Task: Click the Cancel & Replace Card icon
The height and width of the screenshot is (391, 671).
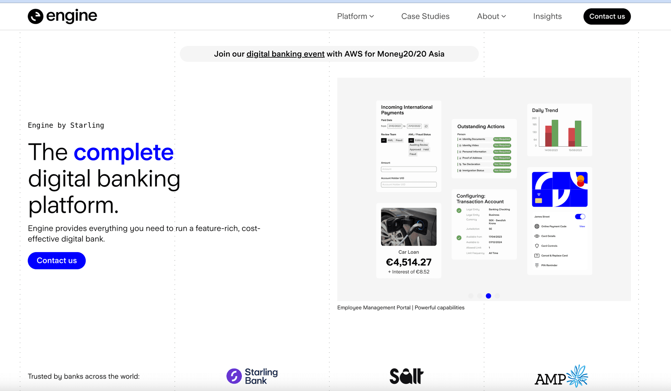Action: pyautogui.click(x=537, y=256)
